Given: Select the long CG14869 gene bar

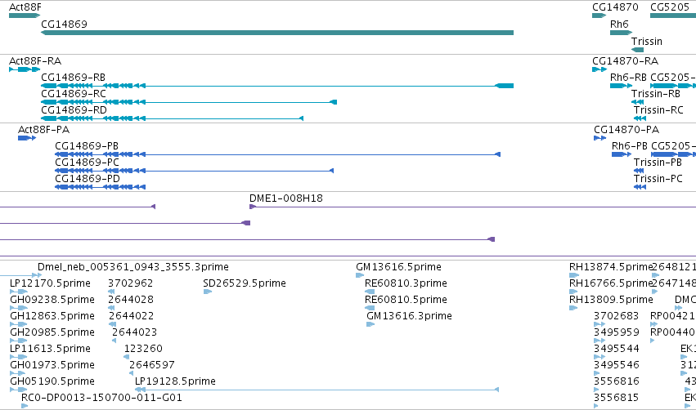Looking at the screenshot, I should click(277, 33).
